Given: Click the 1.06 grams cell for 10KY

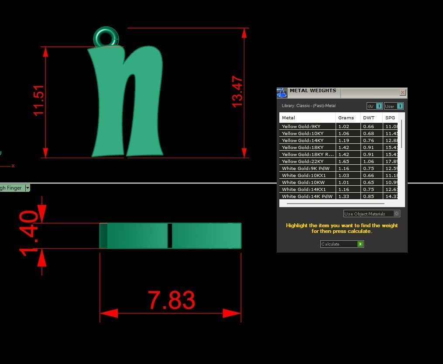Looking at the screenshot, I should (348, 133).
